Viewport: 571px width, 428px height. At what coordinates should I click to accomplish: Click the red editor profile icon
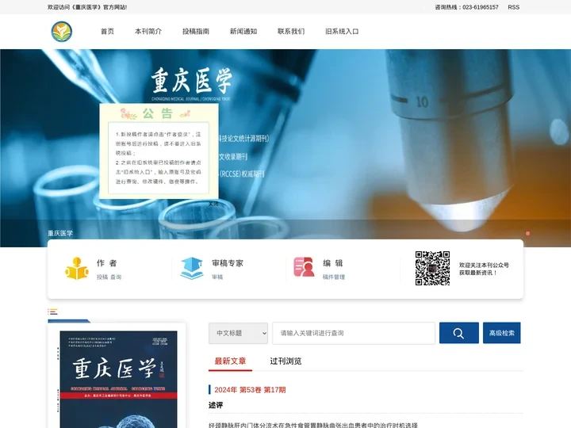pos(304,267)
